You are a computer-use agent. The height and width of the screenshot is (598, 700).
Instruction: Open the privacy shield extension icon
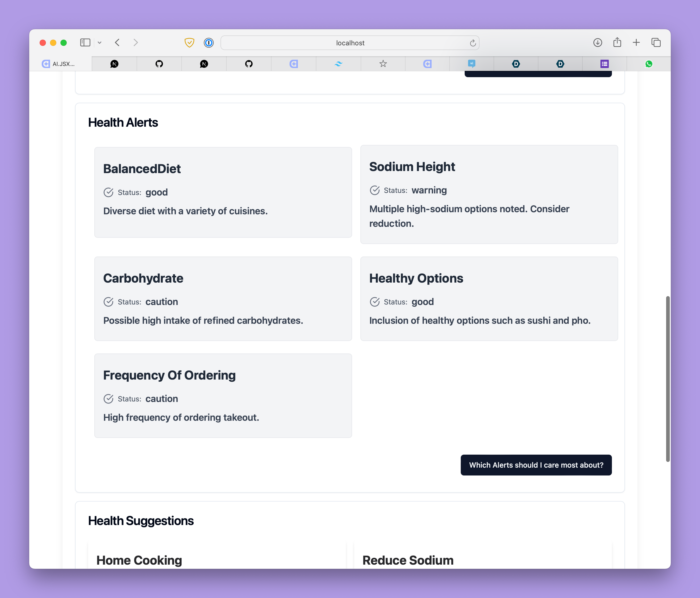coord(189,42)
